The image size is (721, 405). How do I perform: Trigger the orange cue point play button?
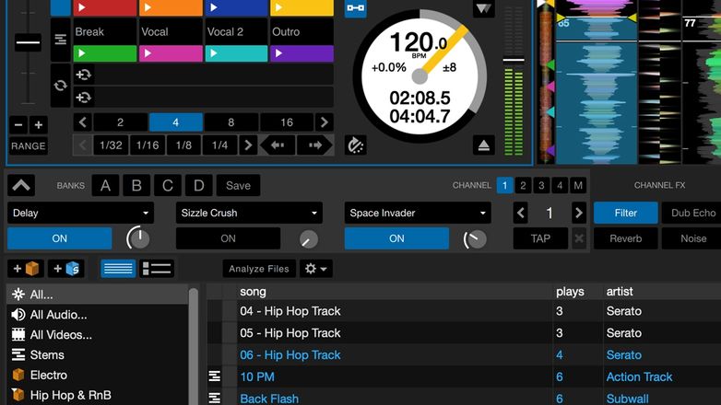pyautogui.click(x=171, y=7)
